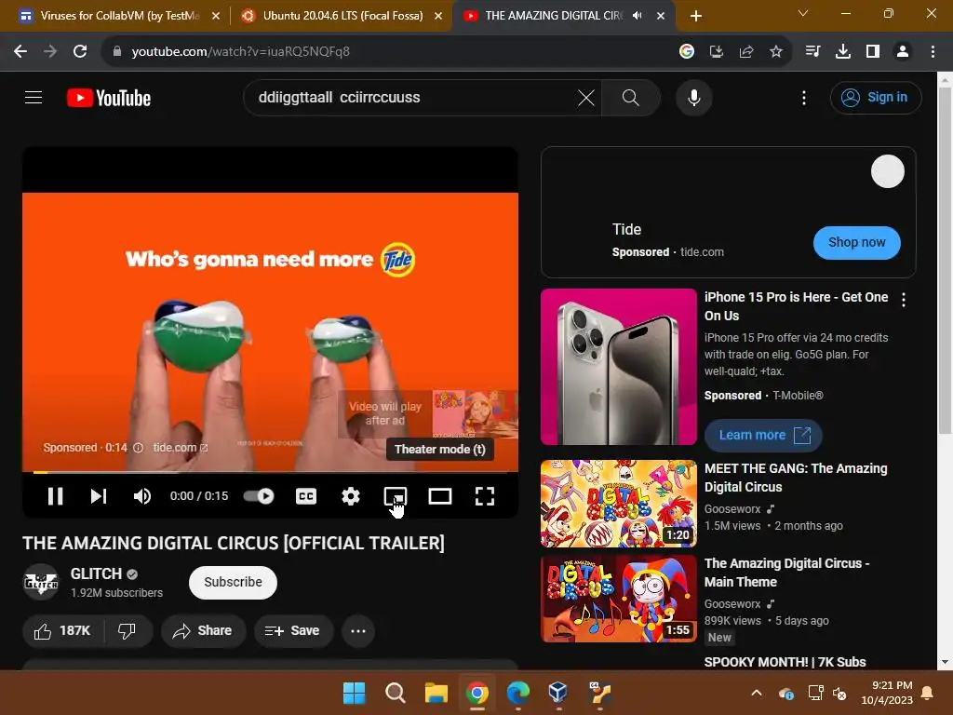Click the ad progress bar
The width and height of the screenshot is (953, 715).
pos(271,472)
